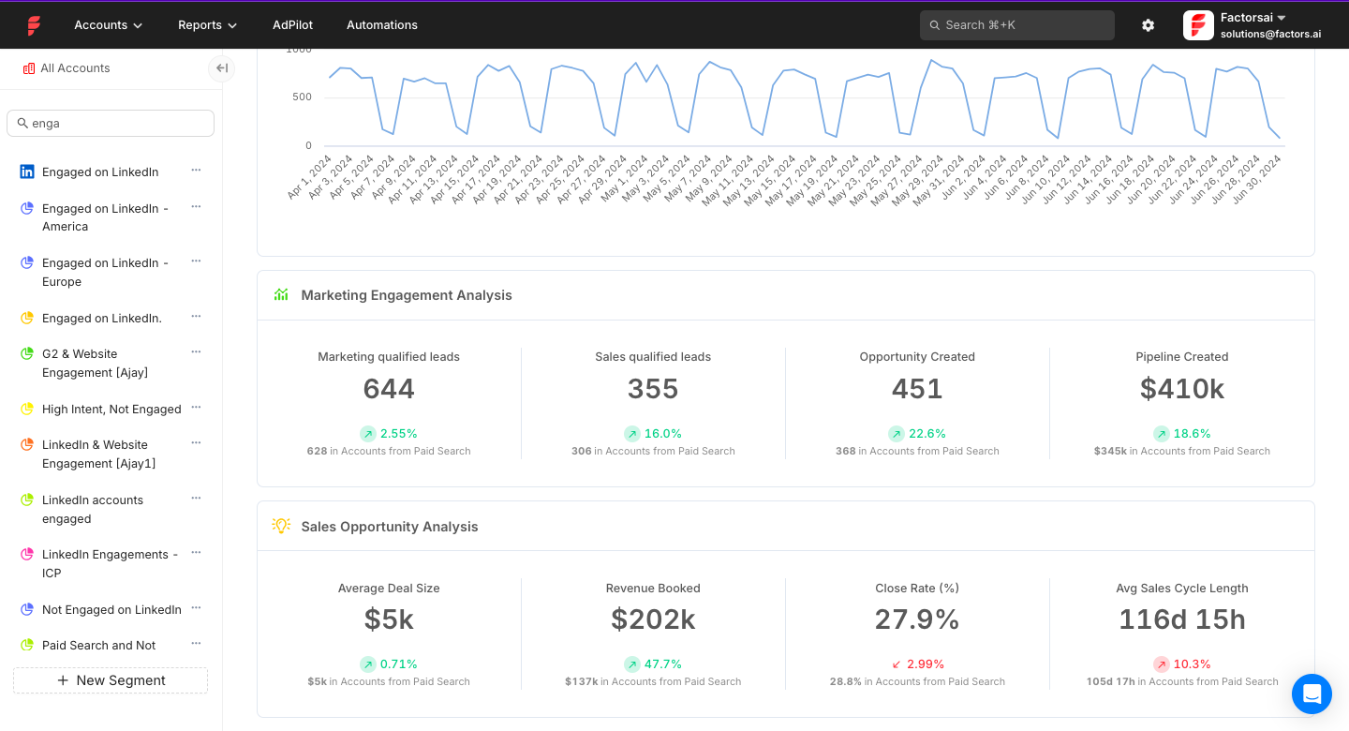This screenshot has height=731, width=1349.
Task: Click the Factorsai account avatar
Action: pyautogui.click(x=1198, y=25)
